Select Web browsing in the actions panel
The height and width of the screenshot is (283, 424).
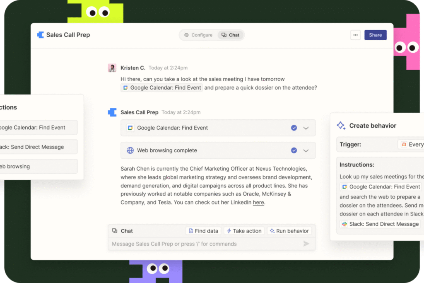(x=38, y=167)
